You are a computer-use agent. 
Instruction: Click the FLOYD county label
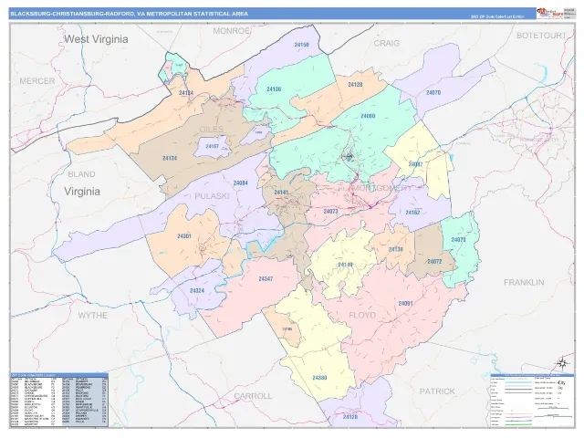362,315
